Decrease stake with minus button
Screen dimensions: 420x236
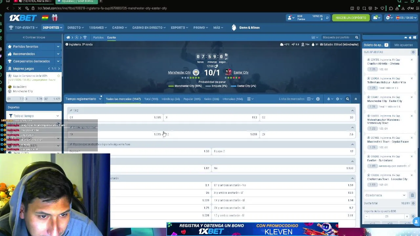(367, 216)
